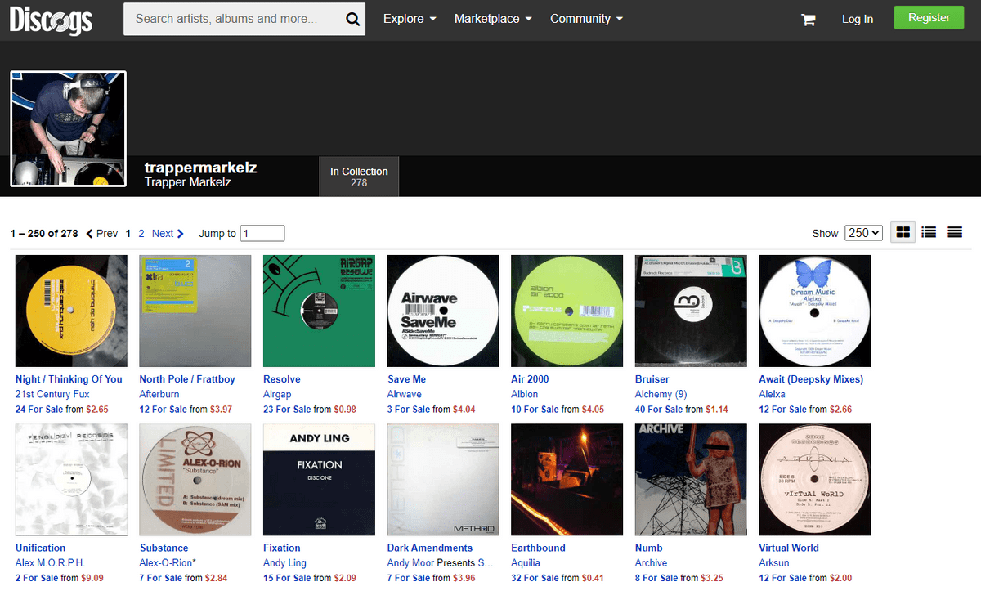Jump to page 2 of collection
Screen dimensions: 981x591
tap(141, 233)
